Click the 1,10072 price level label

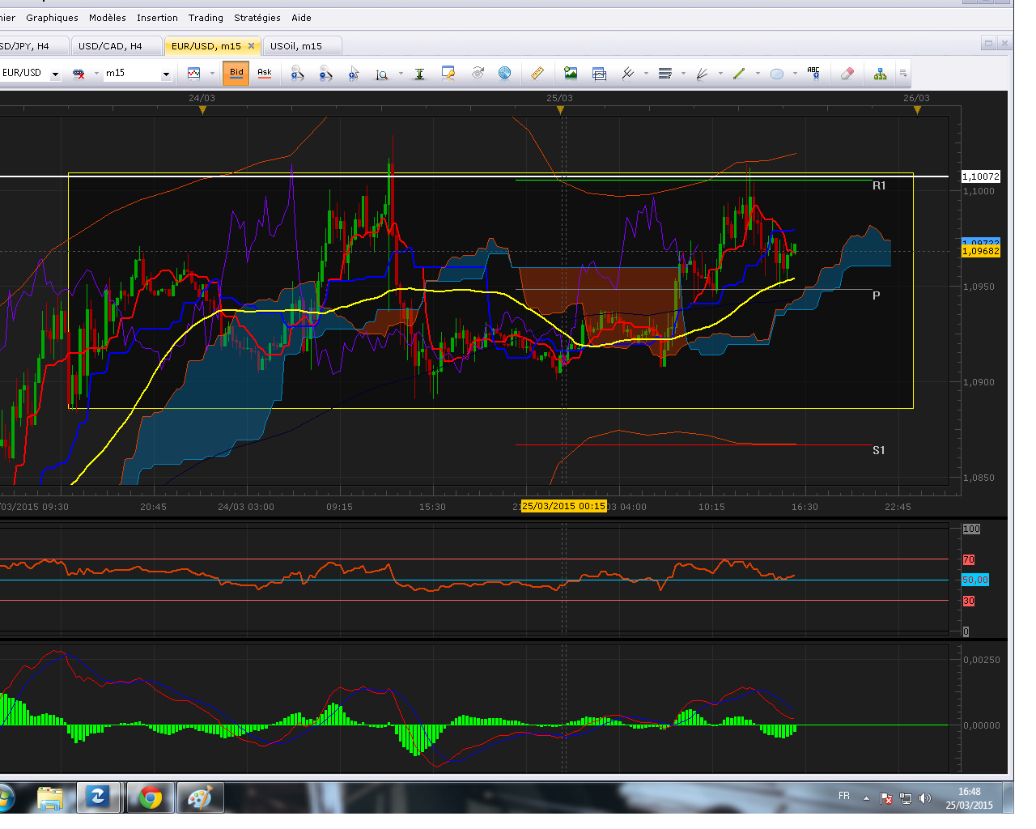[x=980, y=176]
